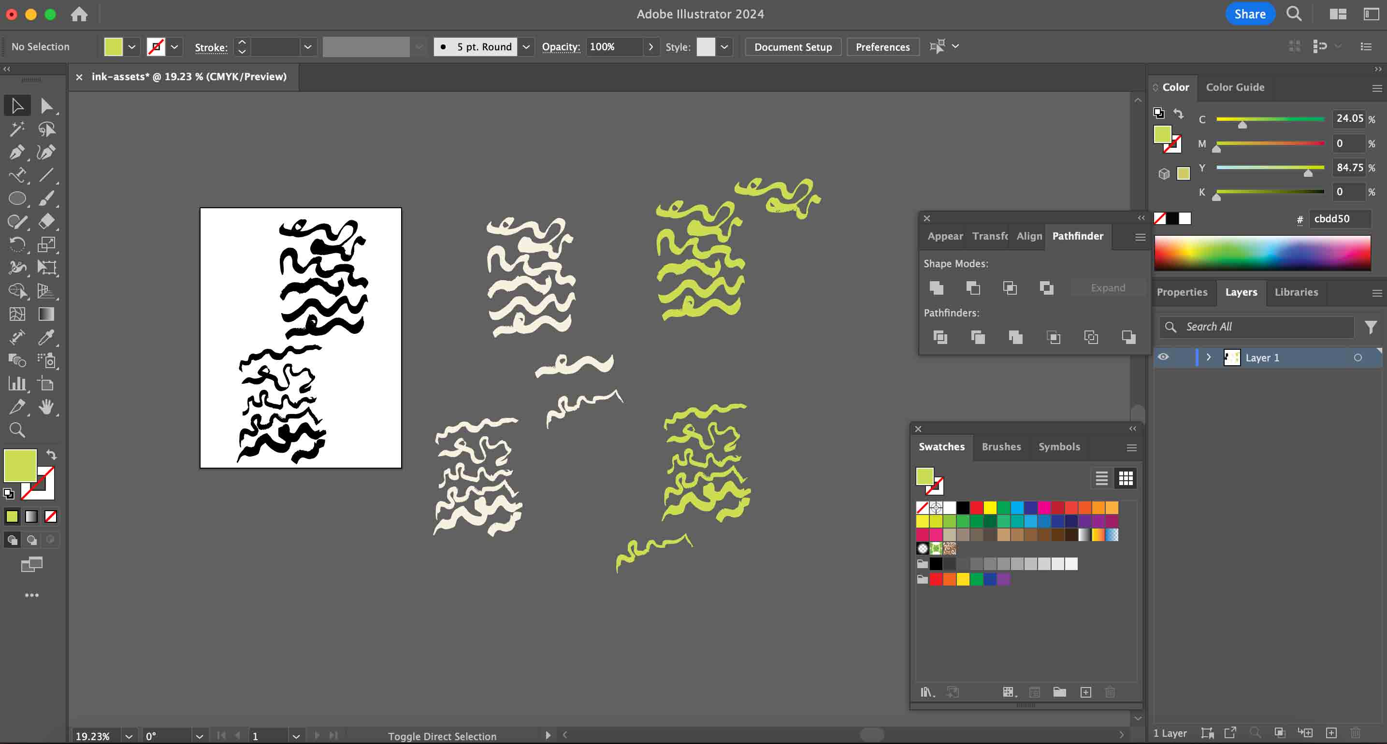
Task: Select the Zoom tool in toolbar
Action: click(x=17, y=429)
